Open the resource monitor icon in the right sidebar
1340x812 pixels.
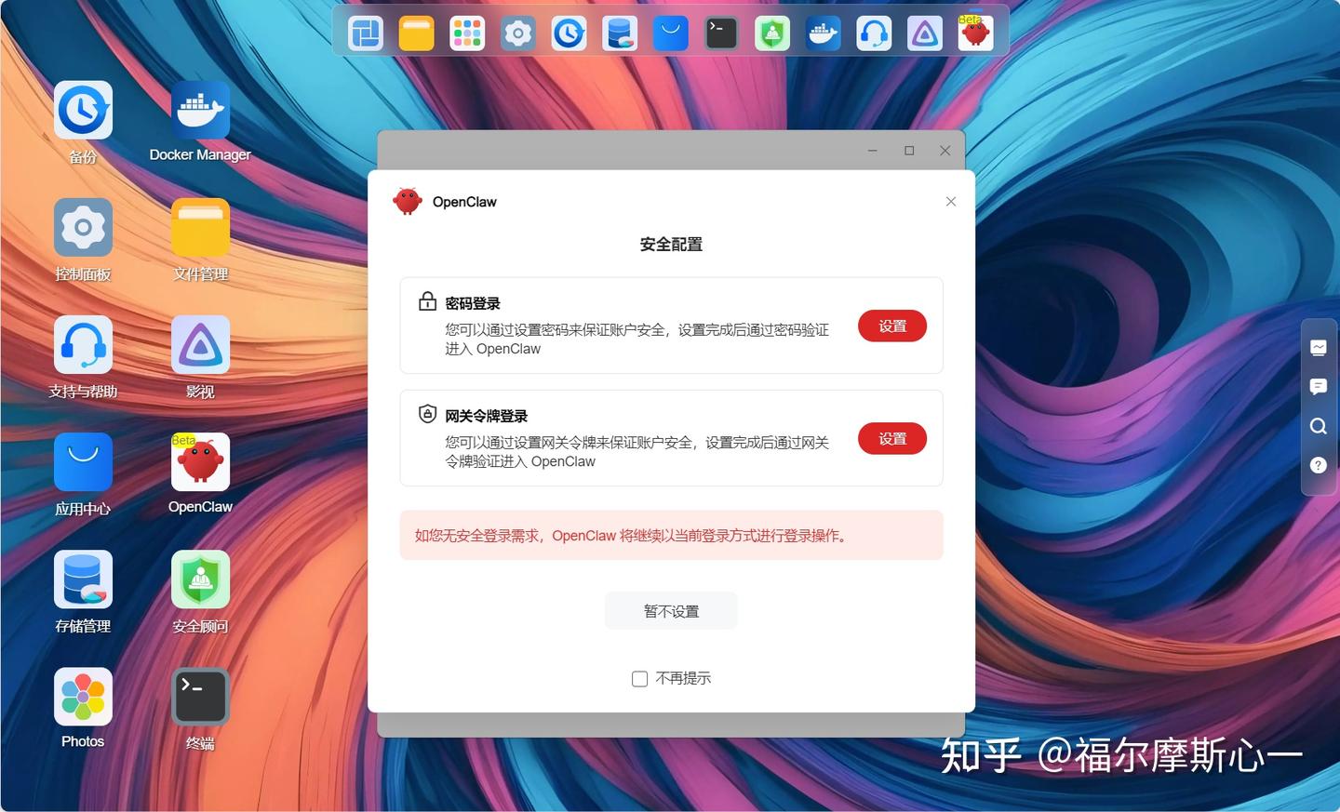coord(1319,347)
